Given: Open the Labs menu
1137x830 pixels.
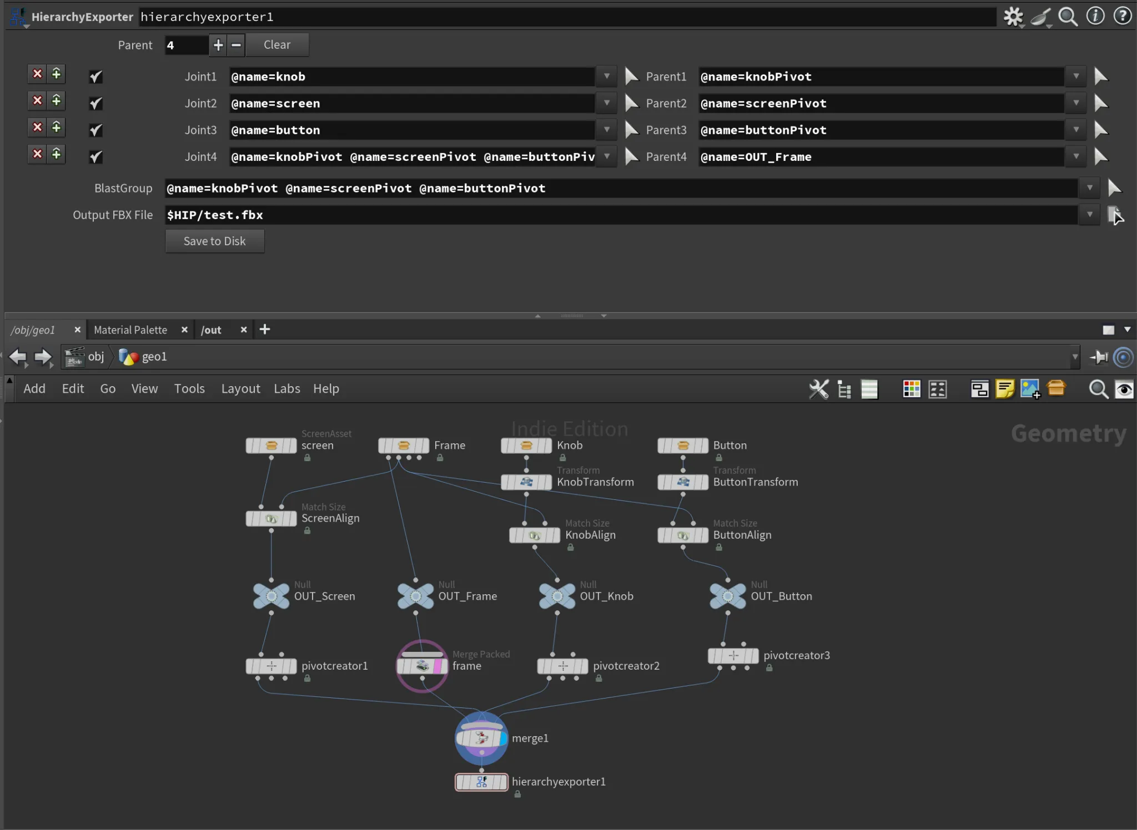Looking at the screenshot, I should coord(286,389).
